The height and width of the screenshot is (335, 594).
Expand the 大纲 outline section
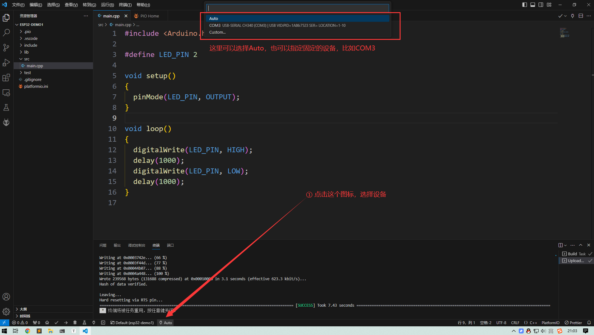click(x=53, y=309)
